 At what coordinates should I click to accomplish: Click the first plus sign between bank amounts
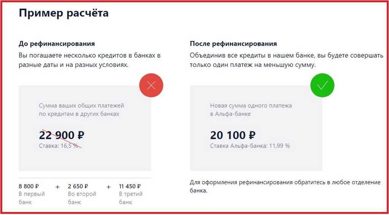click(58, 187)
